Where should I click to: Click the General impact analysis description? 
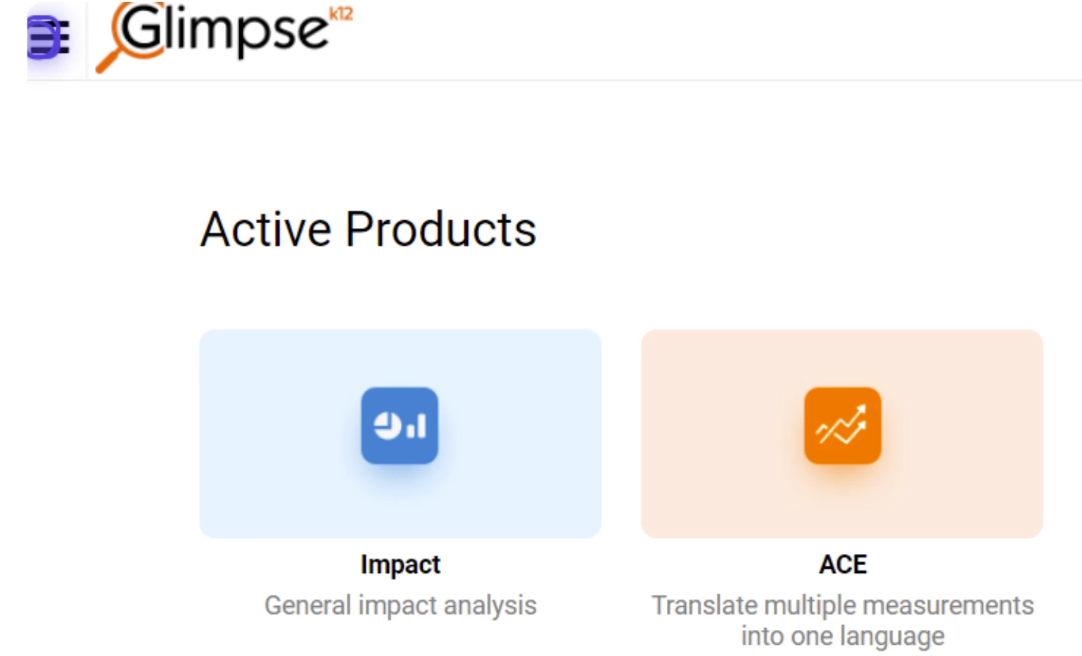pyautogui.click(x=400, y=605)
